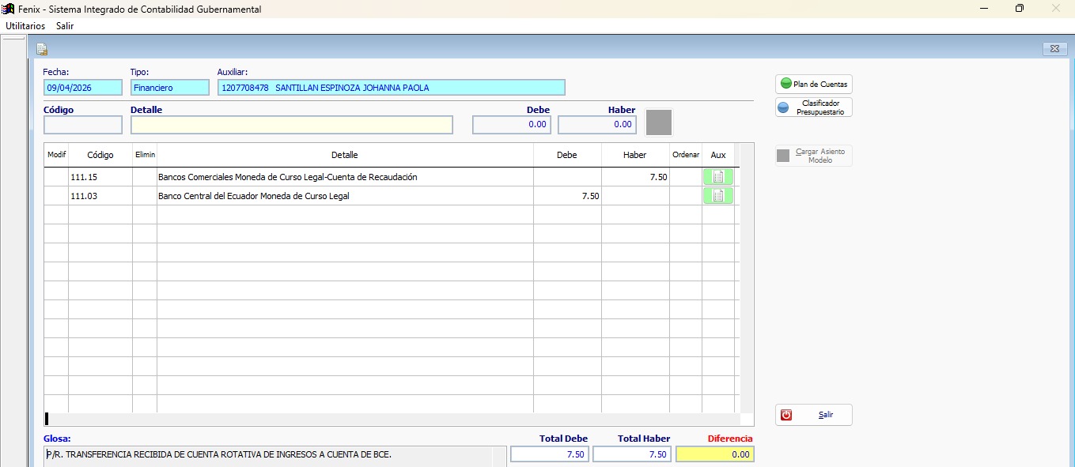Close the inner form window
This screenshot has height=467, width=1075.
click(1054, 49)
